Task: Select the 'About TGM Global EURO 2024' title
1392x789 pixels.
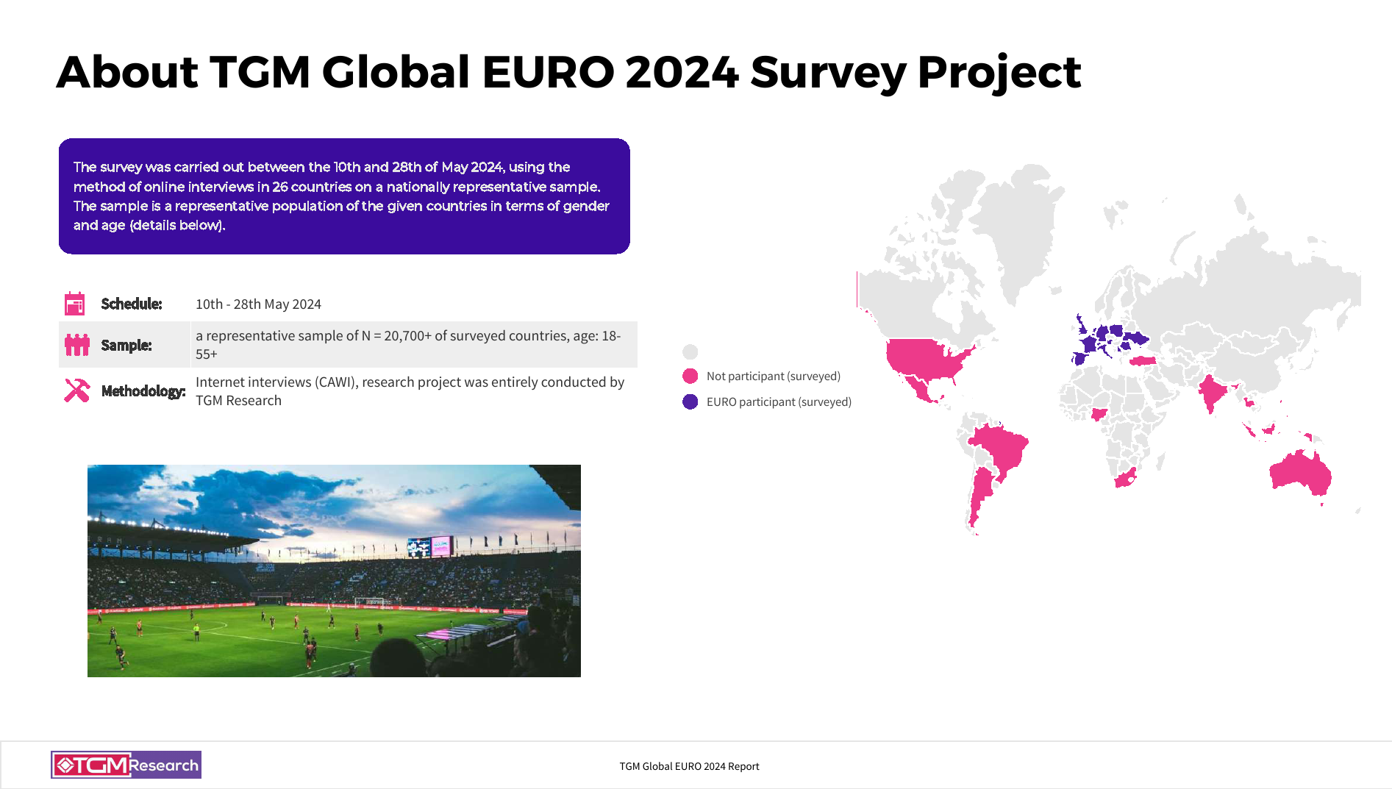Action: pyautogui.click(x=568, y=72)
